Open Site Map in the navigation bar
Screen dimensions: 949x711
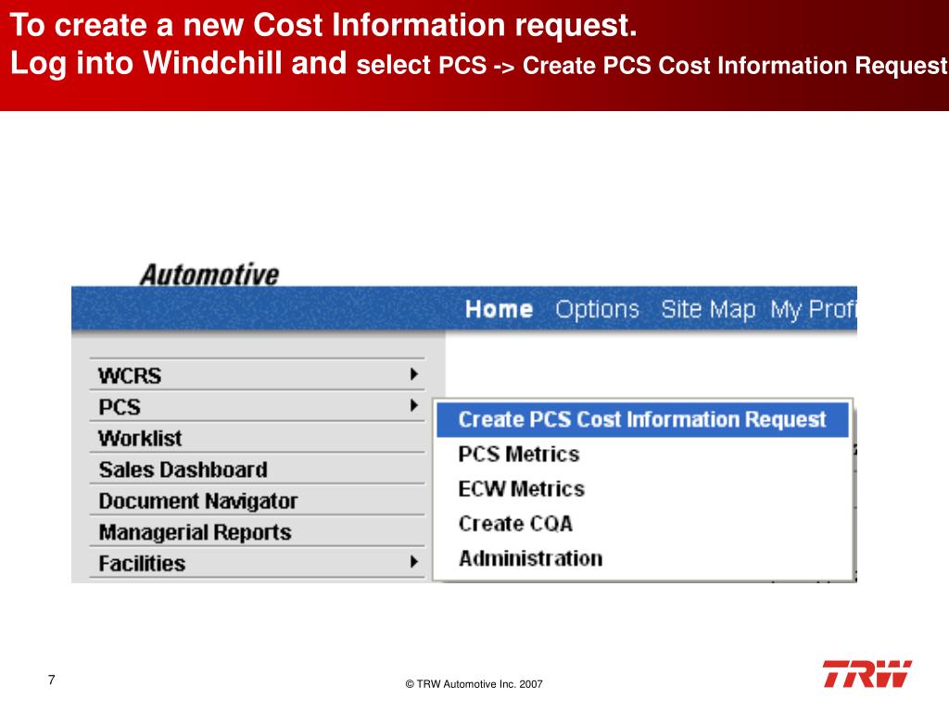point(708,309)
